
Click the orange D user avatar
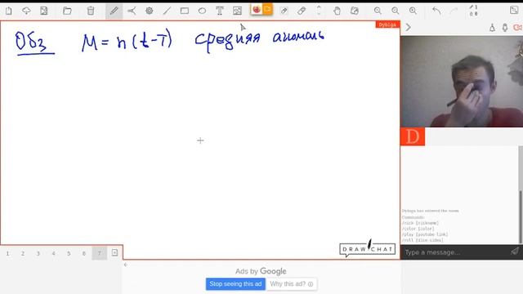tap(413, 136)
